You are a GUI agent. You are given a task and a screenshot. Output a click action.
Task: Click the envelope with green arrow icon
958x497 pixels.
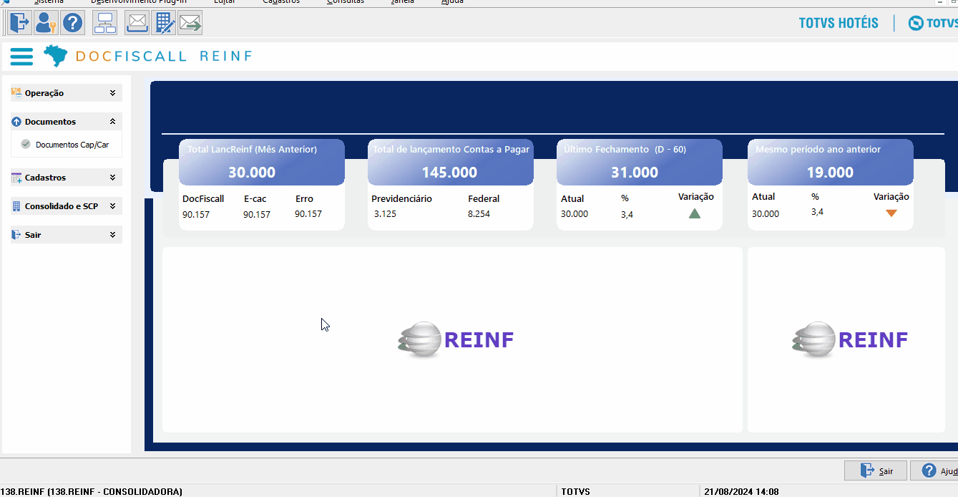pos(190,23)
